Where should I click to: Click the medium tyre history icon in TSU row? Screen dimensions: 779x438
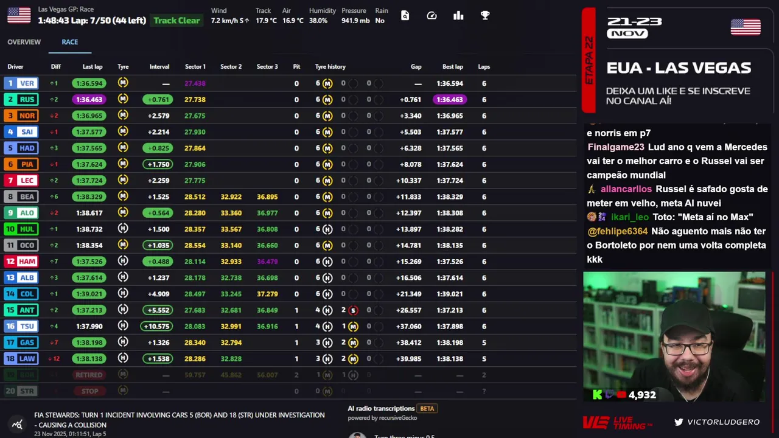pyautogui.click(x=353, y=326)
